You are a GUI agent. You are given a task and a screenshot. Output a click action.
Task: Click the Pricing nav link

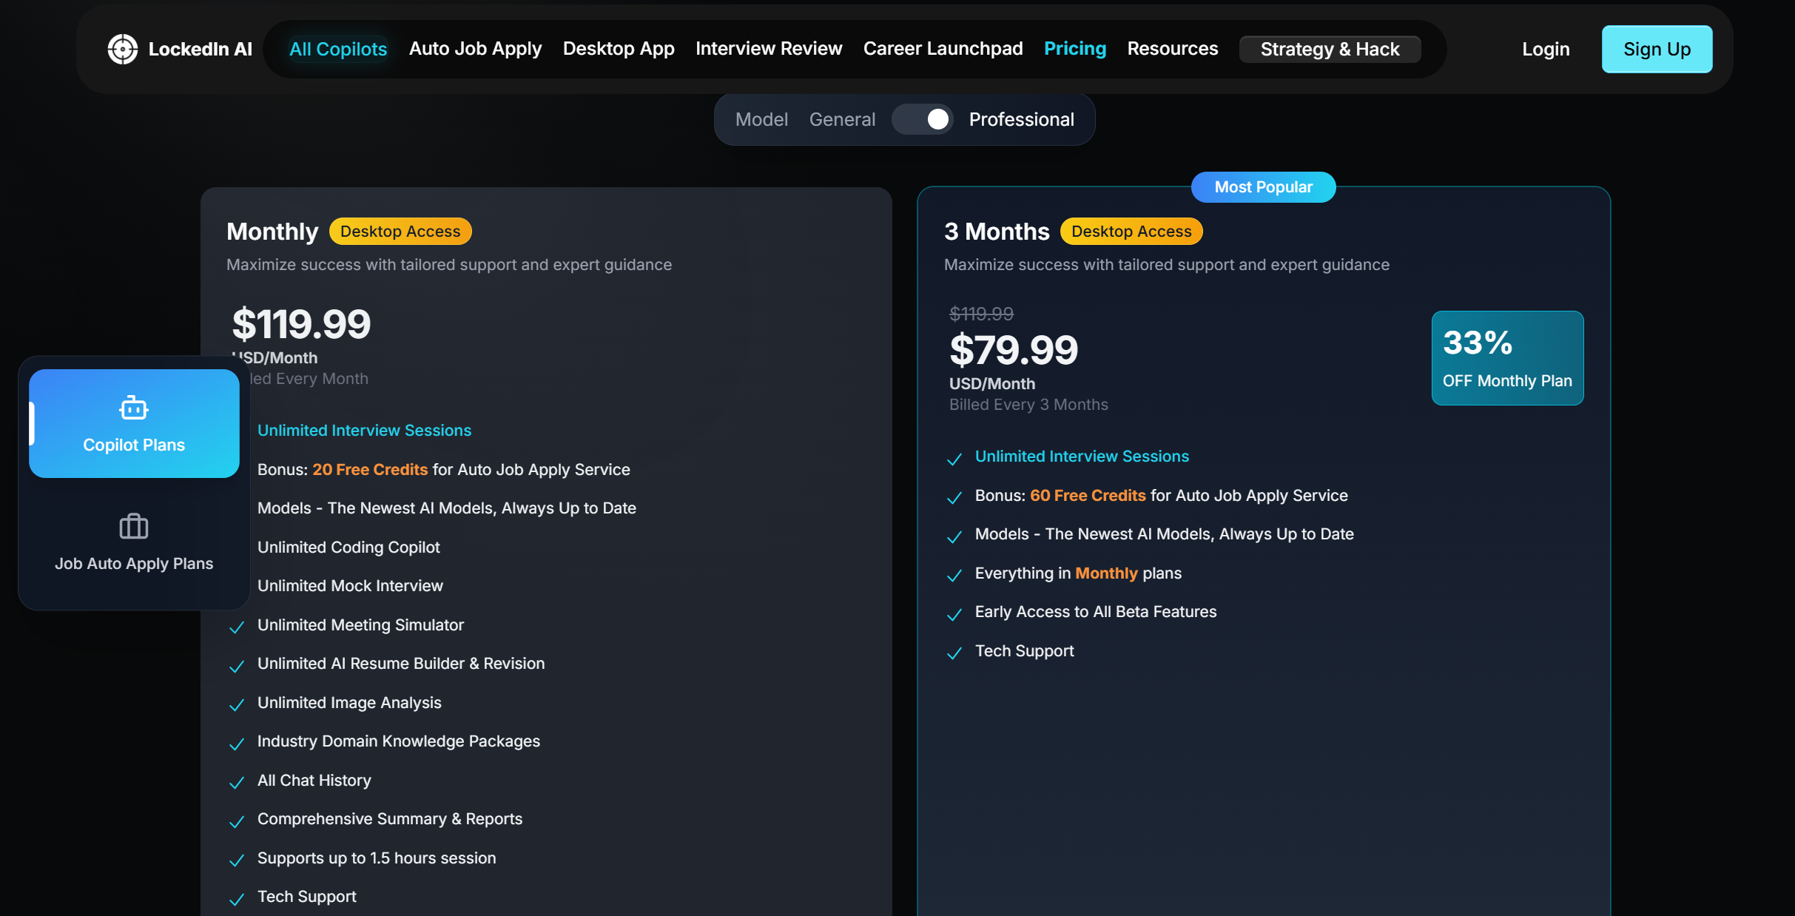(x=1075, y=49)
